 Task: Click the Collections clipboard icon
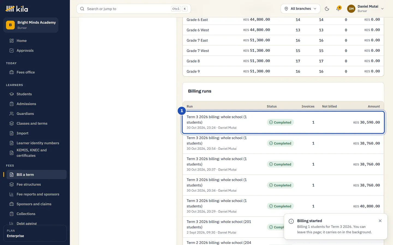click(11, 214)
